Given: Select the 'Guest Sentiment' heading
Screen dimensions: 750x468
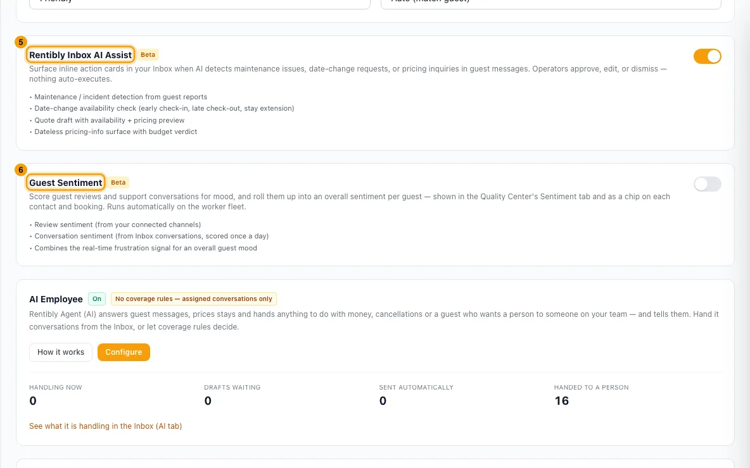Looking at the screenshot, I should (65, 183).
